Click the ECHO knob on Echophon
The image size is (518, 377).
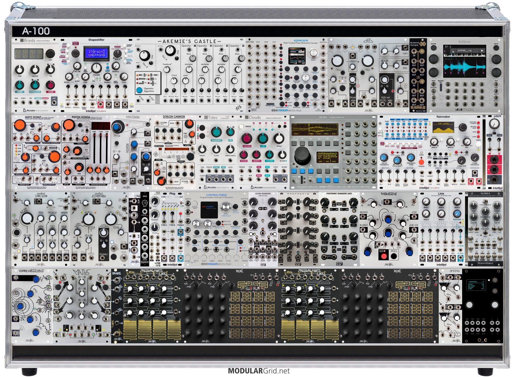pyautogui.click(x=110, y=219)
